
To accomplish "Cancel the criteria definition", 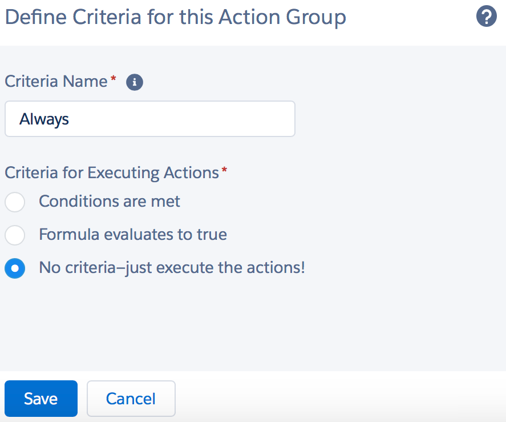I will click(131, 399).
